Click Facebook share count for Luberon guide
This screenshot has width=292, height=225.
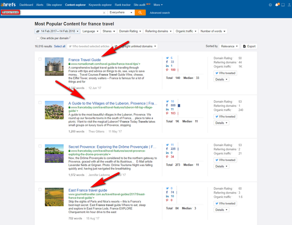click(x=172, y=105)
